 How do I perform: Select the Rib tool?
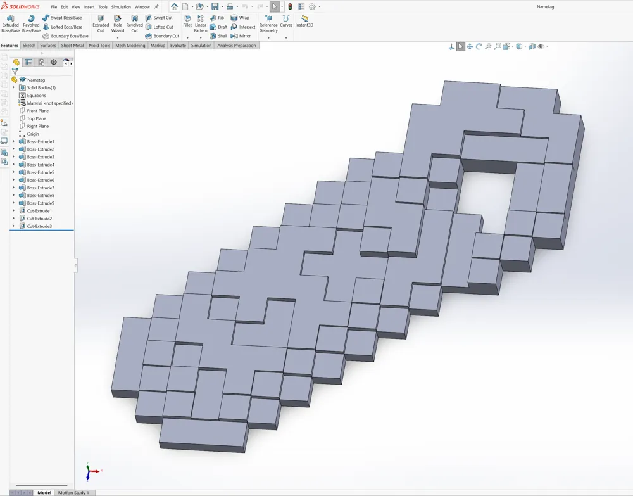[x=216, y=18]
